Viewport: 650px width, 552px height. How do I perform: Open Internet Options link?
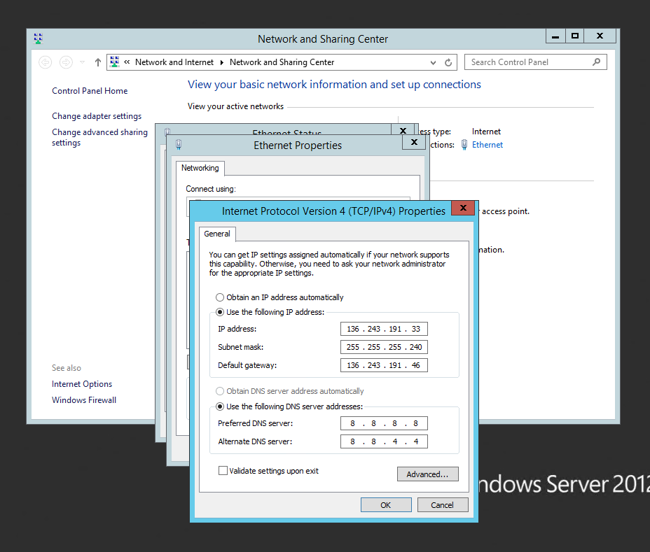(x=82, y=384)
